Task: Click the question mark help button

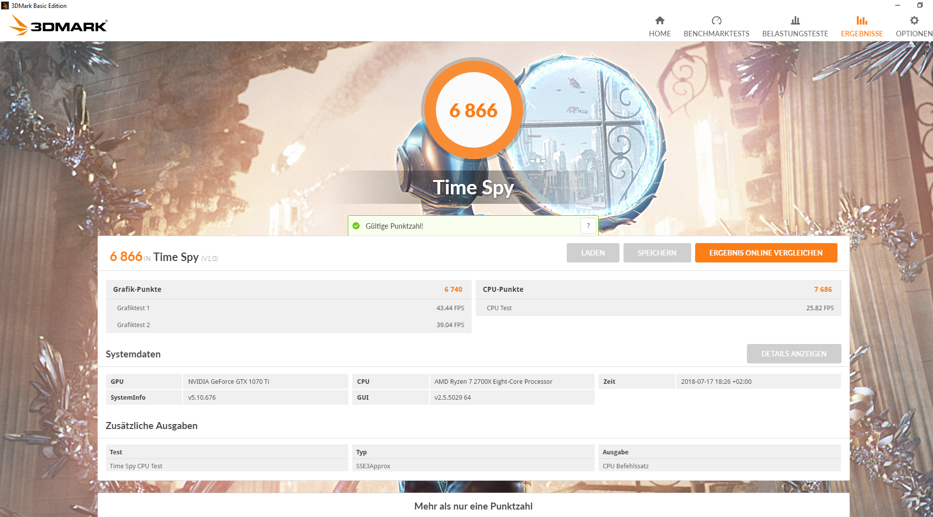Action: 588,226
